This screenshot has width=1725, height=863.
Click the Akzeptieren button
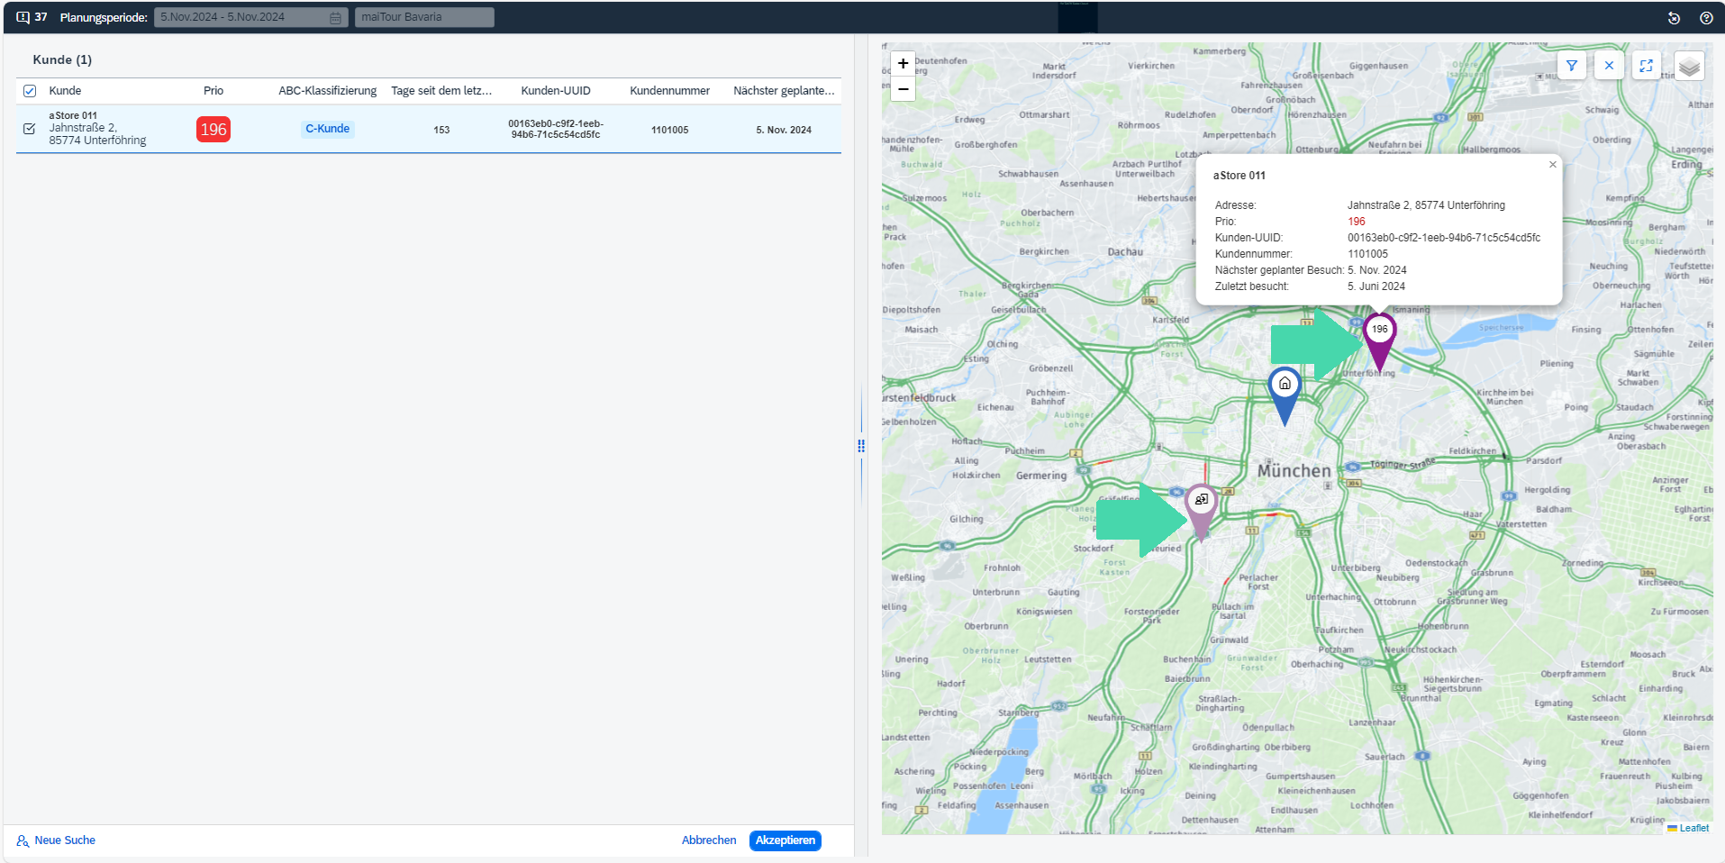(x=785, y=840)
